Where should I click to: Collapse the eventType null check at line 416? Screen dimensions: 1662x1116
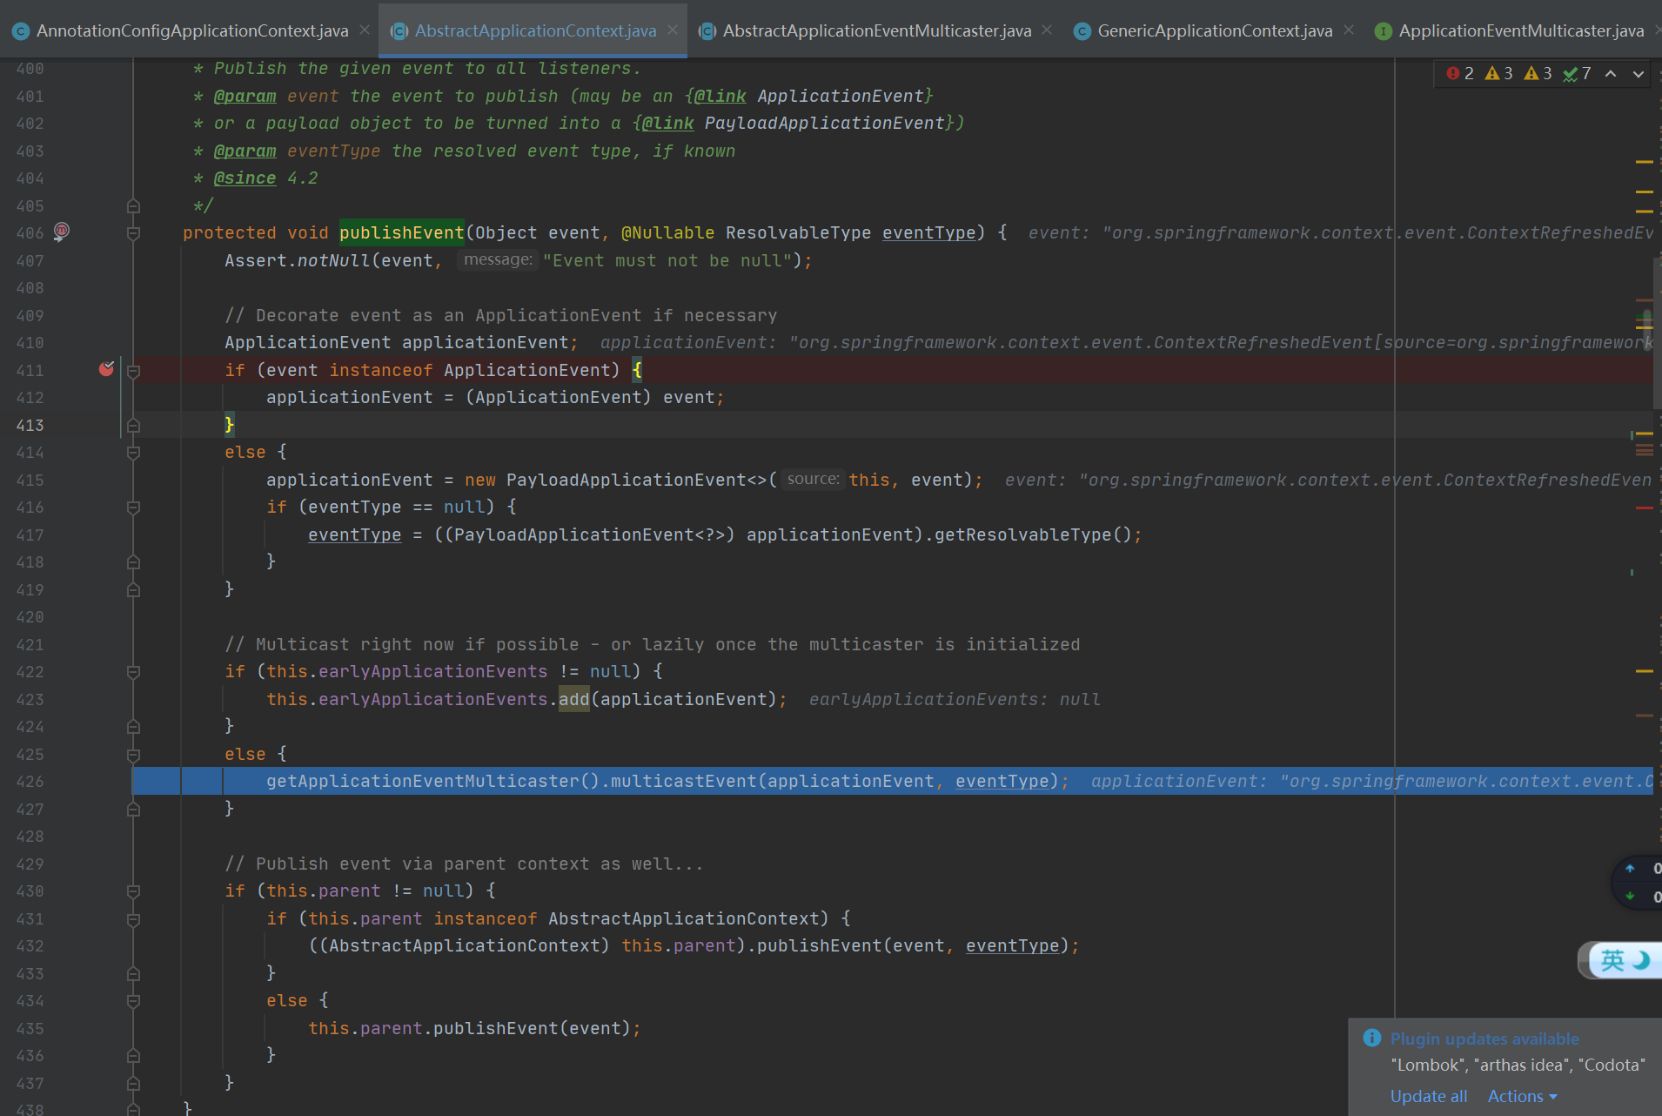(133, 508)
